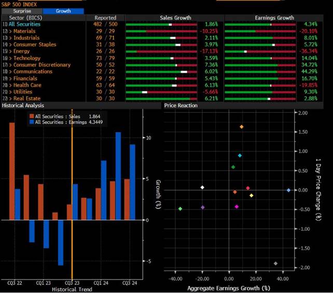Click the tall orange CQ3 22 sales bar
Viewport: 333px width, 293px height.
[12, 171]
